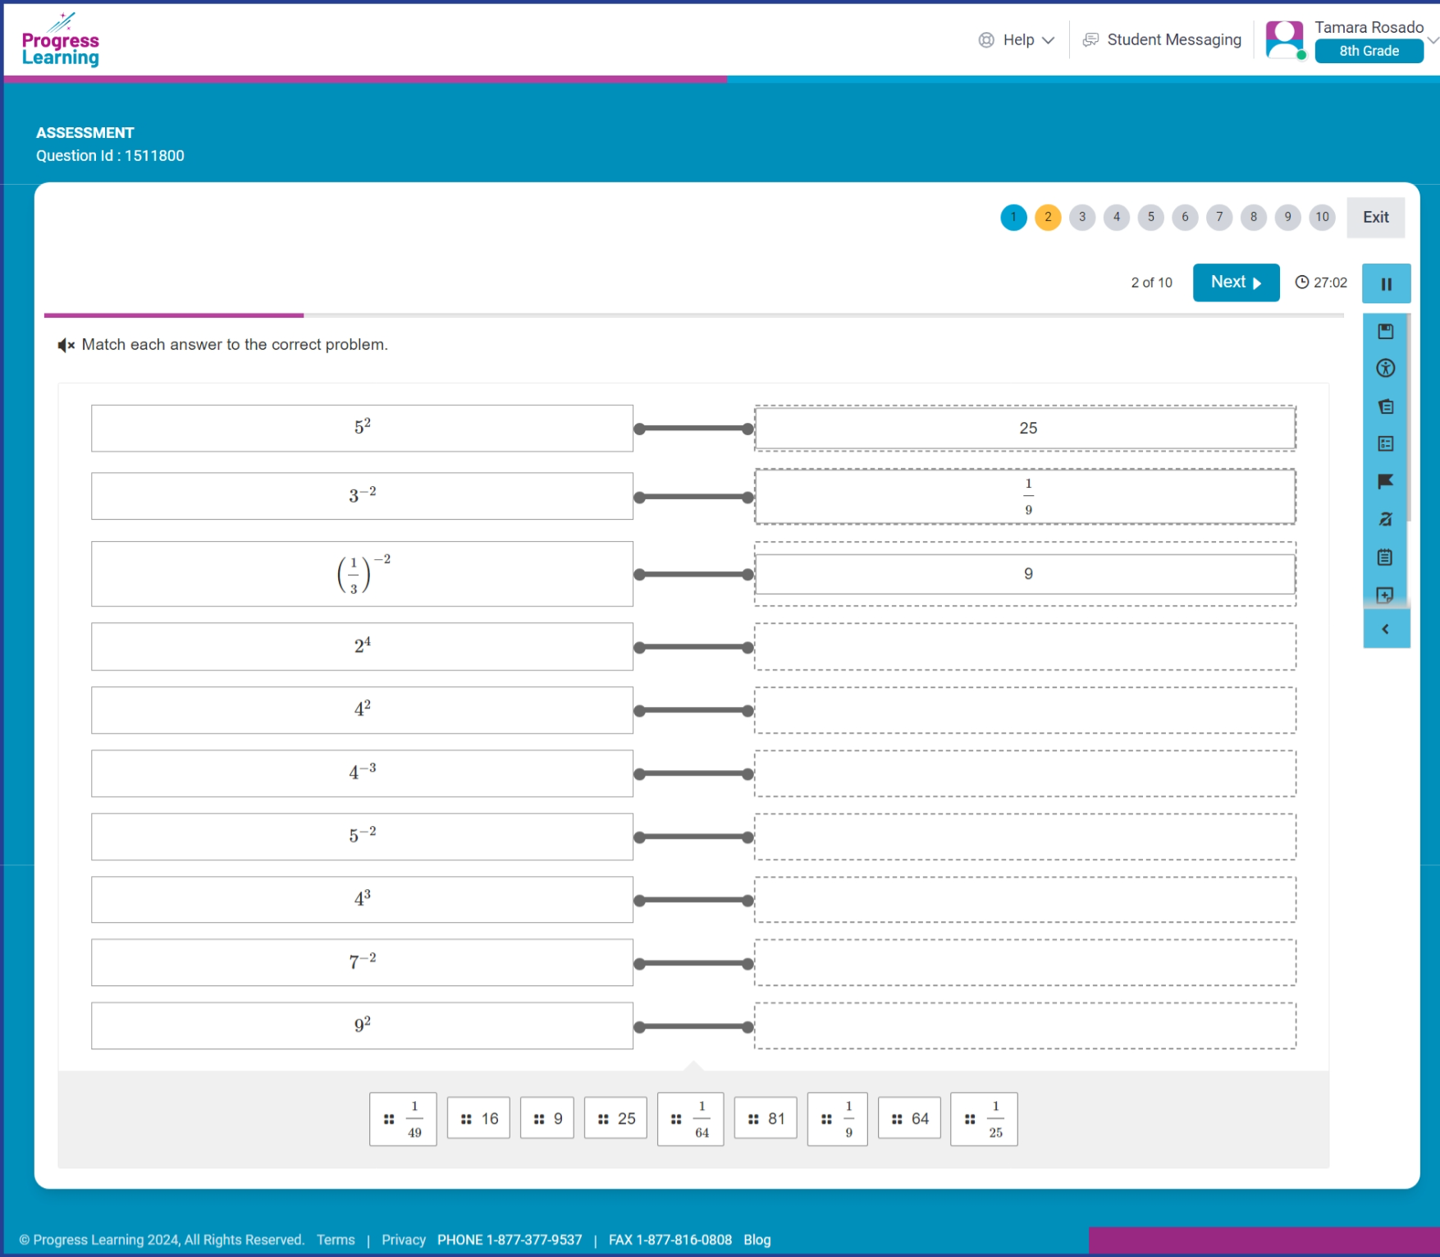The height and width of the screenshot is (1257, 1440).
Task: Click the 5² problem box
Action: pyautogui.click(x=362, y=429)
